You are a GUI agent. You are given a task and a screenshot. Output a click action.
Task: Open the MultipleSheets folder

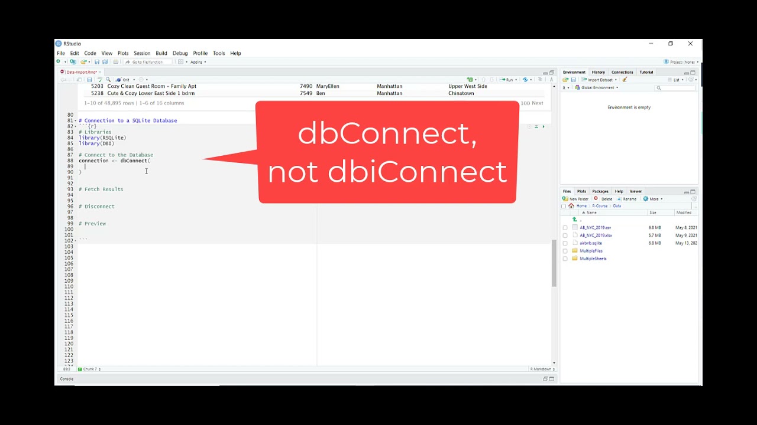593,259
